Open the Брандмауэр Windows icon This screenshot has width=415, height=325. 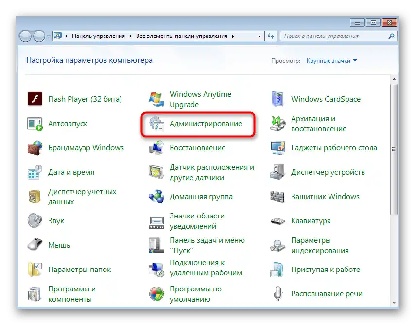[x=35, y=148]
